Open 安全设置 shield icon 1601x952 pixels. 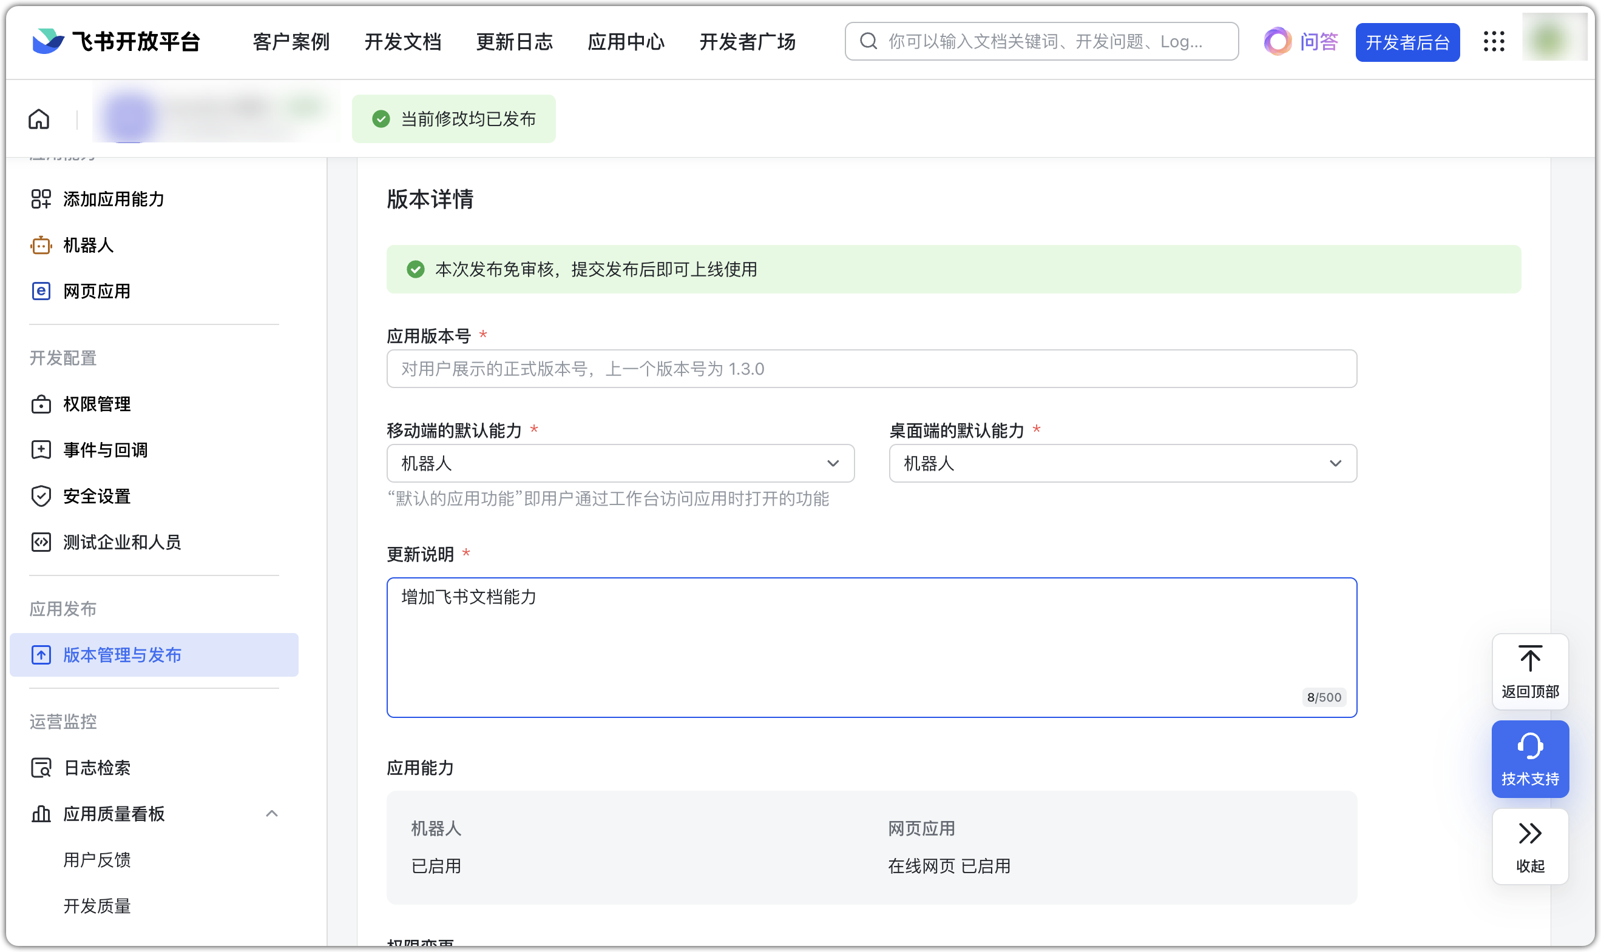pyautogui.click(x=41, y=496)
